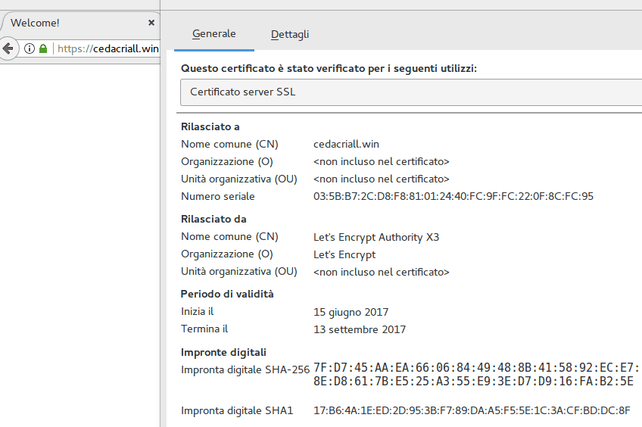Click the issuer name Let's Encrypt Authority X3
Screen dimensions: 642x427
pyautogui.click(x=376, y=237)
